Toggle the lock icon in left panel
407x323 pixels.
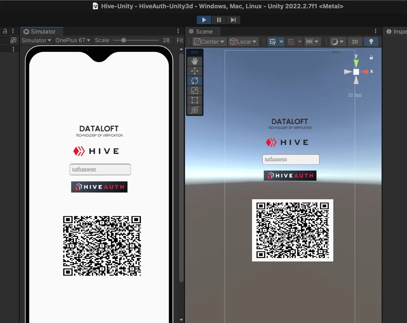pyautogui.click(x=5, y=31)
